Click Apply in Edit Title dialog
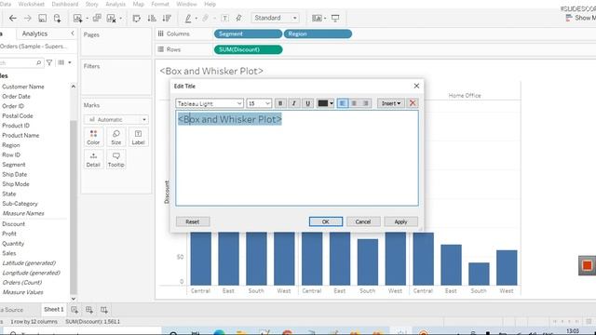 coord(400,221)
